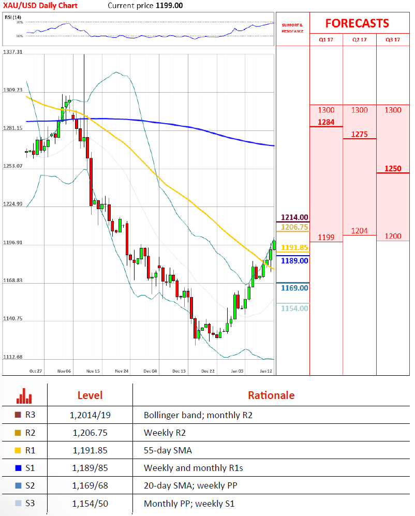Click the Q1 17 minimum forecast 1199

click(x=326, y=237)
